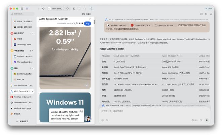222x136 pixels.
Task: Dismiss the 'Curious about the features?' popup
Action: pyautogui.click(x=81, y=111)
